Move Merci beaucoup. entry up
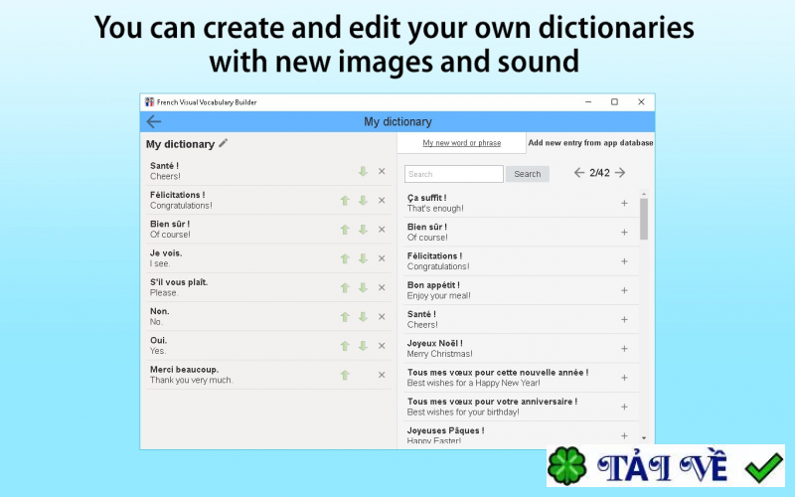 coord(345,375)
